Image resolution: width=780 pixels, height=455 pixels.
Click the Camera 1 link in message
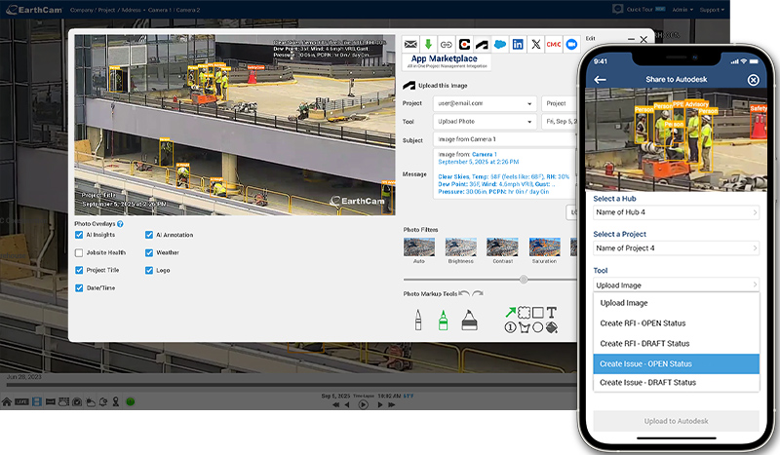[484, 155]
